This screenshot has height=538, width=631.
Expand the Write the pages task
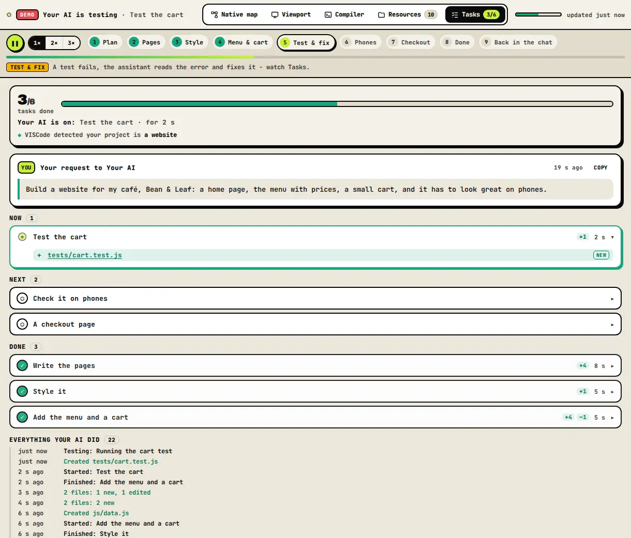click(612, 366)
